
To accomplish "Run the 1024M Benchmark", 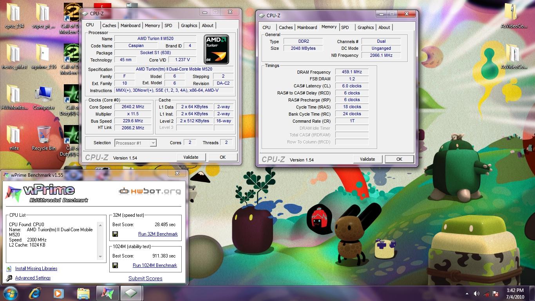I will tap(155, 265).
